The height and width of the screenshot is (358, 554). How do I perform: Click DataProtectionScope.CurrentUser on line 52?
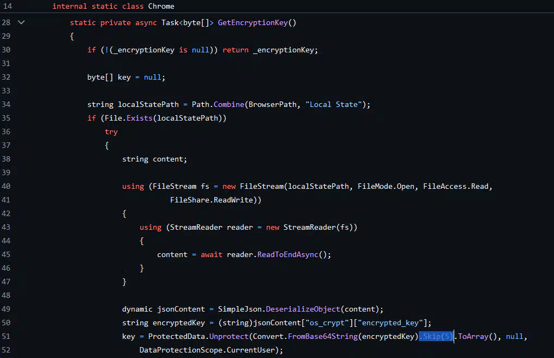tap(207, 350)
